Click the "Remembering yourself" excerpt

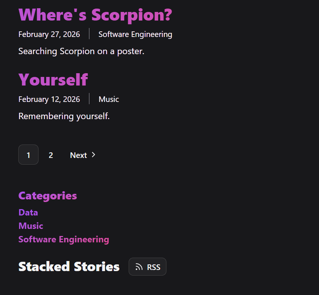pos(64,116)
